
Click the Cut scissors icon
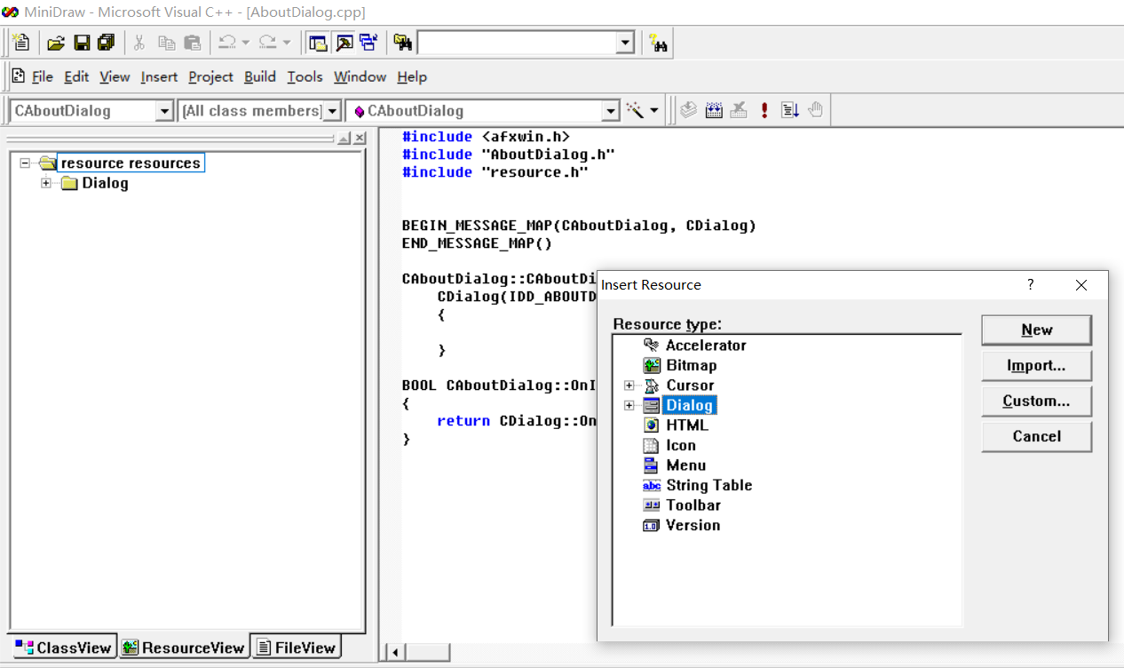[139, 43]
